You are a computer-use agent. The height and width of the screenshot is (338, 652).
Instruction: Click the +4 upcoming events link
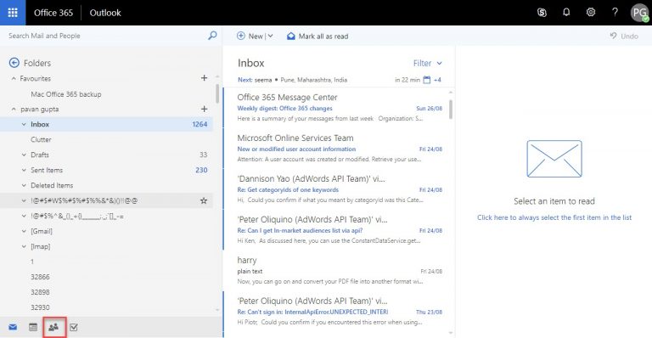pyautogui.click(x=437, y=80)
